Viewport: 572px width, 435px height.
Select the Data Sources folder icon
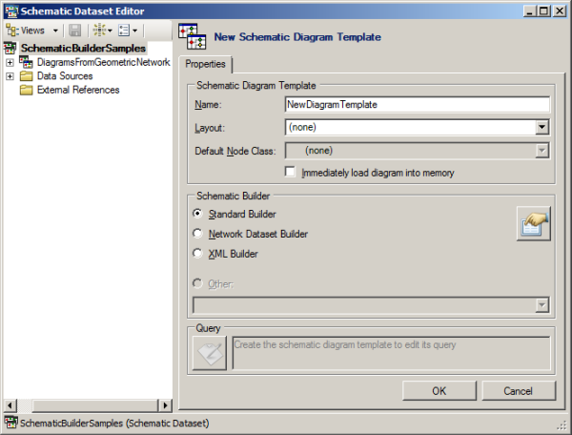26,76
